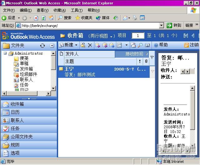The height and width of the screenshot is (165, 200).
Task: Go to first page of messages
Action: [x=186, y=36]
